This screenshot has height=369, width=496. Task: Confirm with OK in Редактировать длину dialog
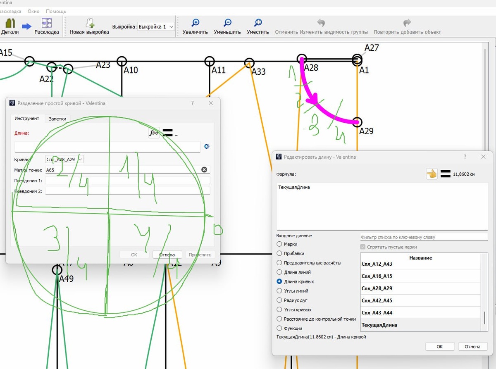coord(439,347)
